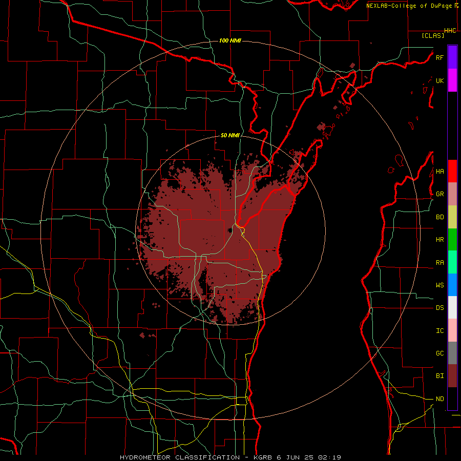Click the HA red legend swatch
This screenshot has width=461, height=461.
[x=452, y=171]
